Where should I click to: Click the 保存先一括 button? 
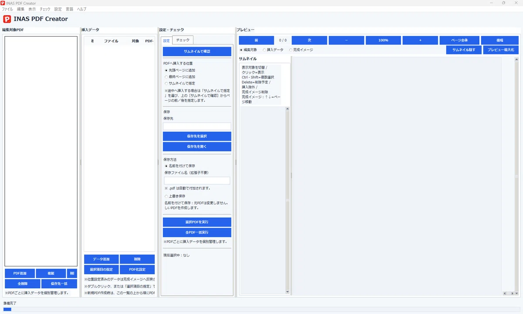(59, 283)
